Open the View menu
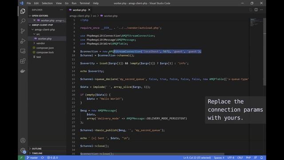Screen dimensions: 284x160 59,3
